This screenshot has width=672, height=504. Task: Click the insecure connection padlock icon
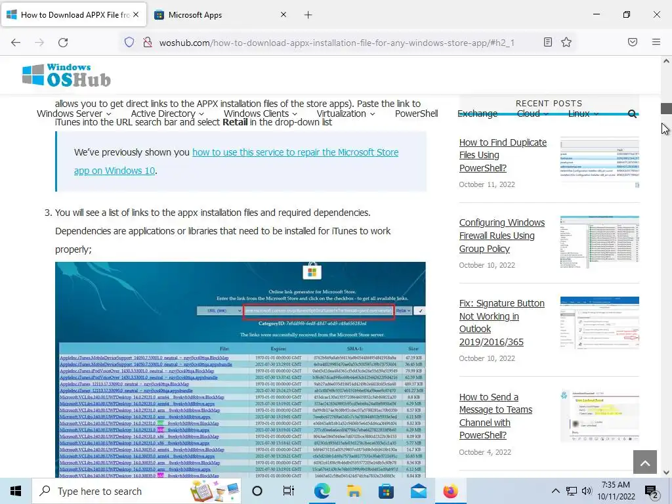click(x=148, y=42)
